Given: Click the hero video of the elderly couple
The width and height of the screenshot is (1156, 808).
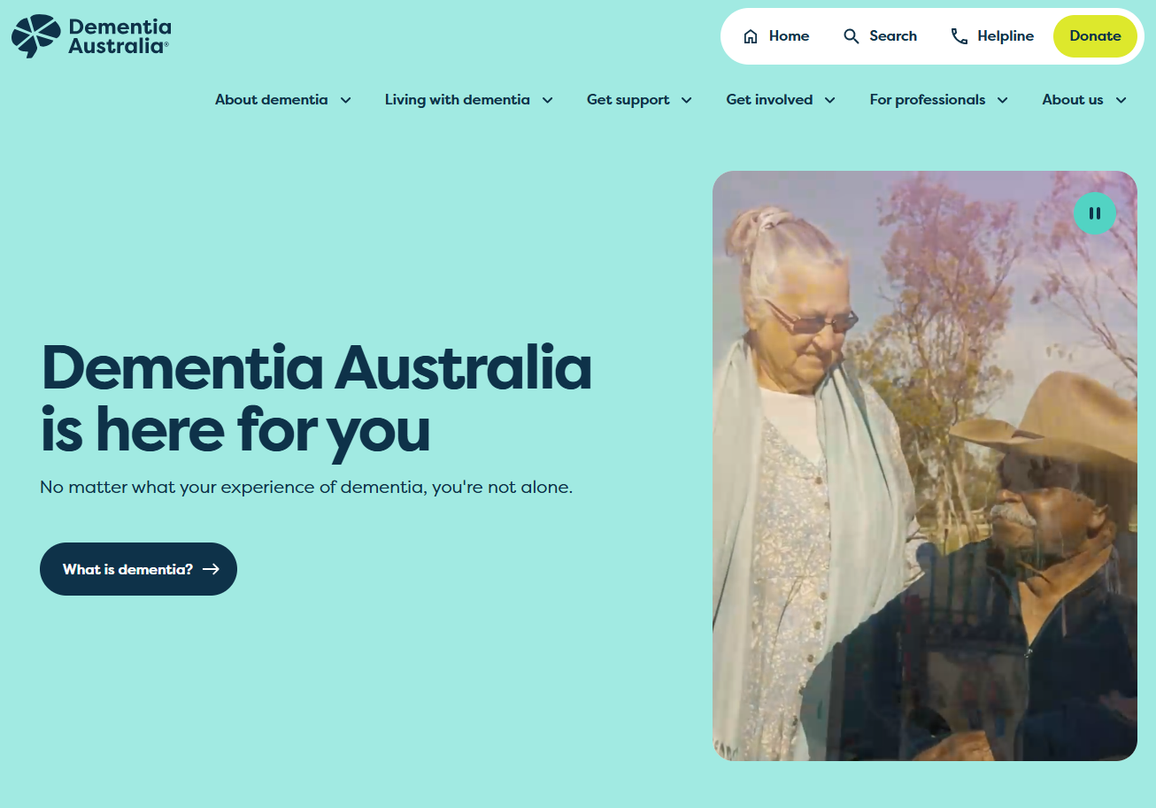Looking at the screenshot, I should tap(924, 466).
